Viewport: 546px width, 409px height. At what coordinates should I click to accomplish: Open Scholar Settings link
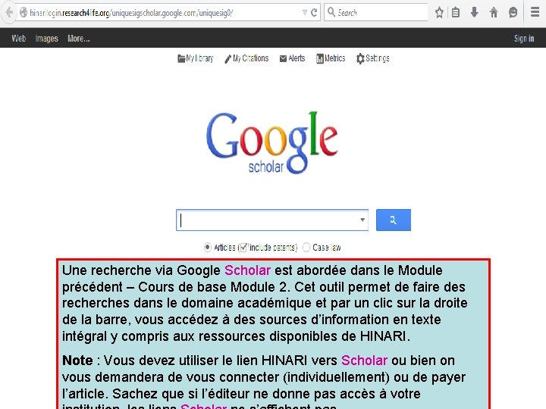pyautogui.click(x=372, y=58)
